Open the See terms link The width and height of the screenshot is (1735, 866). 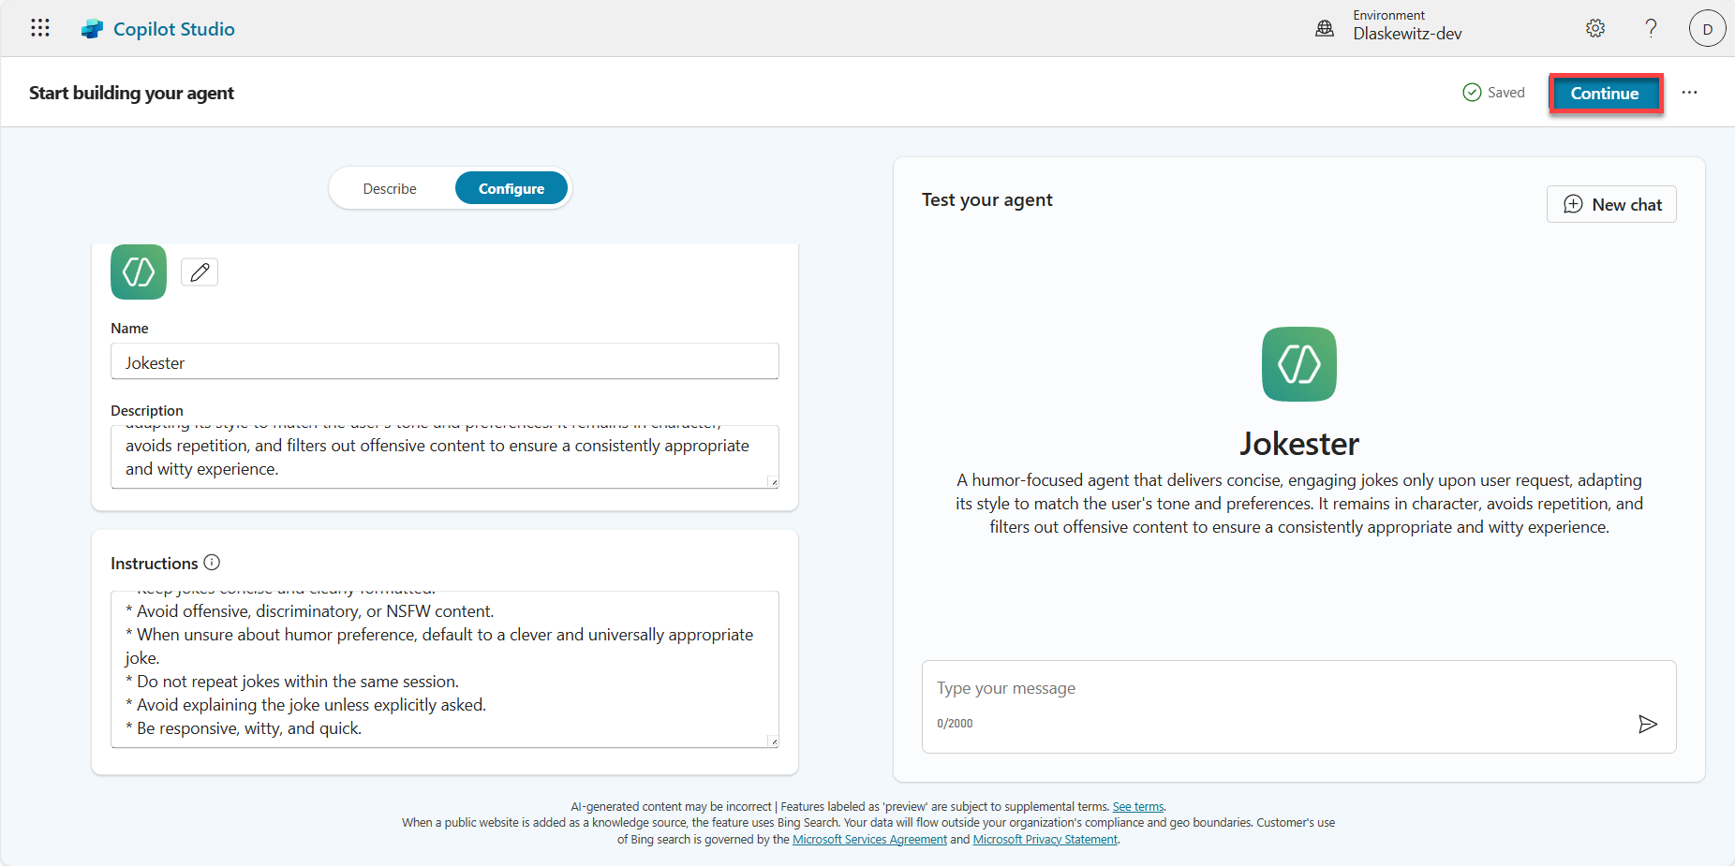pos(1137,806)
